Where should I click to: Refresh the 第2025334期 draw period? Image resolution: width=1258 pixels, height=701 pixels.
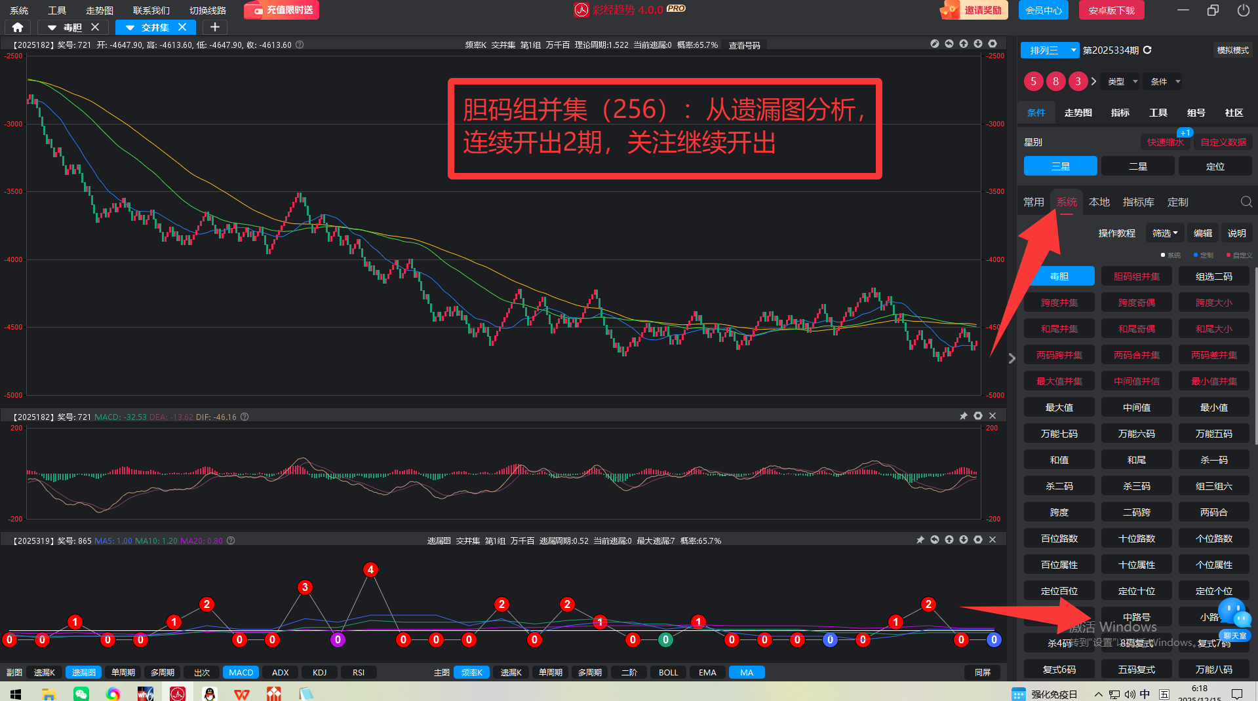pyautogui.click(x=1147, y=50)
